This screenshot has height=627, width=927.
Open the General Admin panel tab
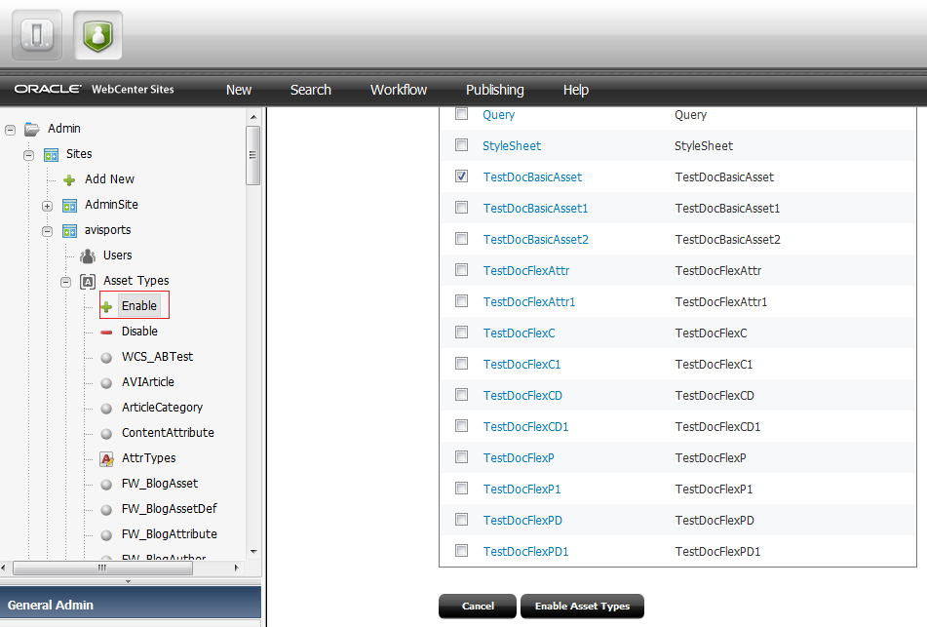click(131, 604)
